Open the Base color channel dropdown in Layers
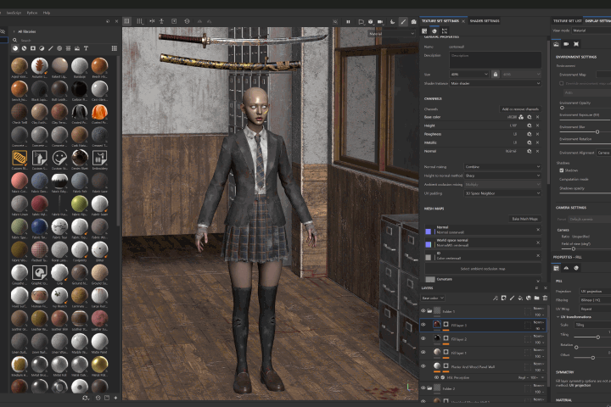The image size is (611, 407). (x=433, y=298)
